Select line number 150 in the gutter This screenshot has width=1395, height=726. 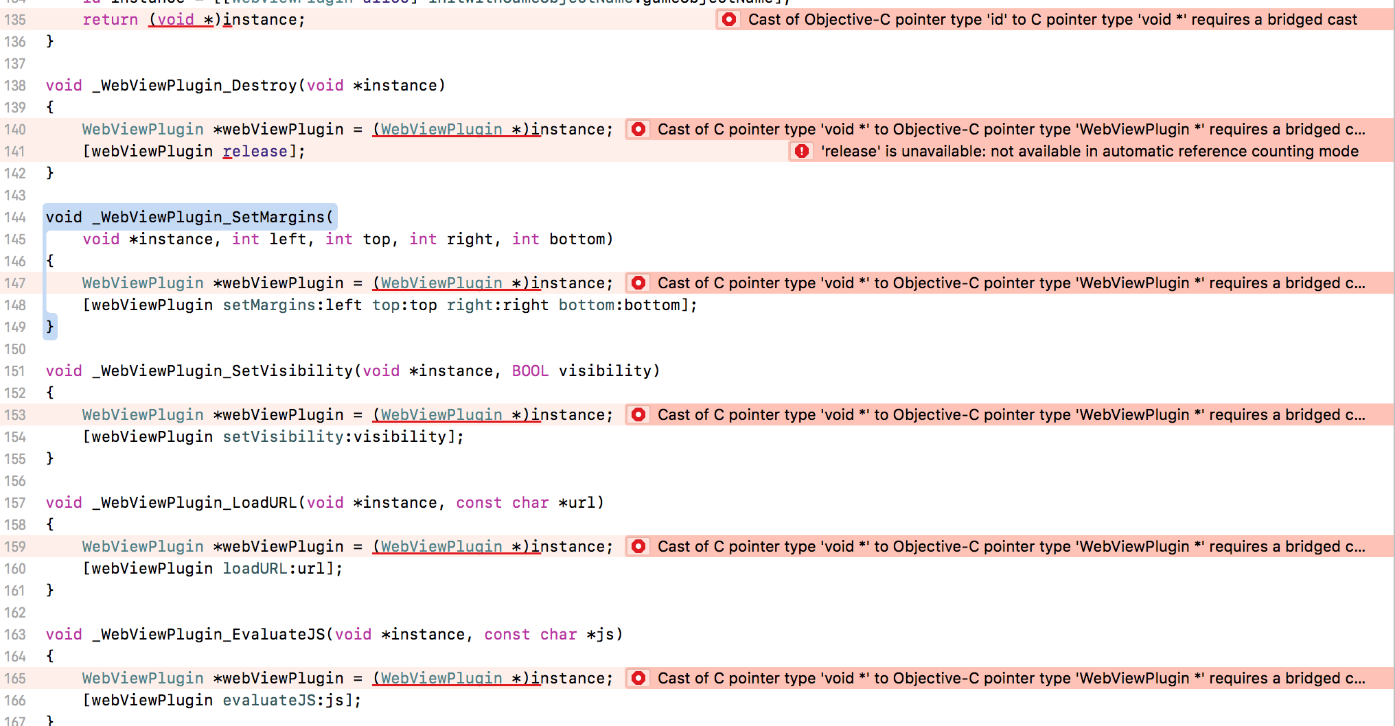click(x=15, y=349)
